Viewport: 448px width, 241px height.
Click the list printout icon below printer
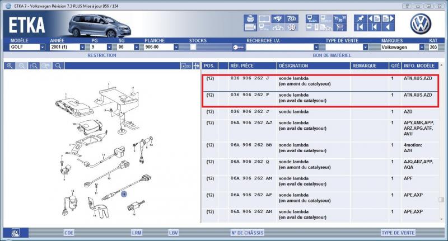pos(250,27)
